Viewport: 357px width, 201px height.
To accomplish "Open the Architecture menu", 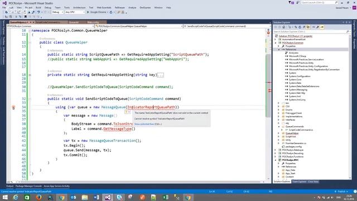I will 79,7.
